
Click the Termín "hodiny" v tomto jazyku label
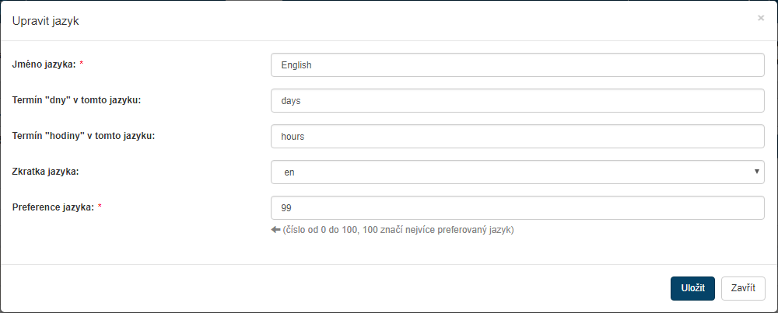(x=84, y=136)
